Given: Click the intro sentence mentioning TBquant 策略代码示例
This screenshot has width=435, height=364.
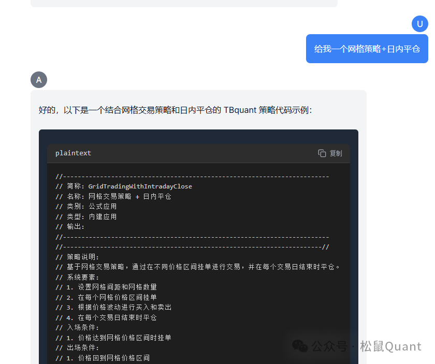Looking at the screenshot, I should [176, 110].
